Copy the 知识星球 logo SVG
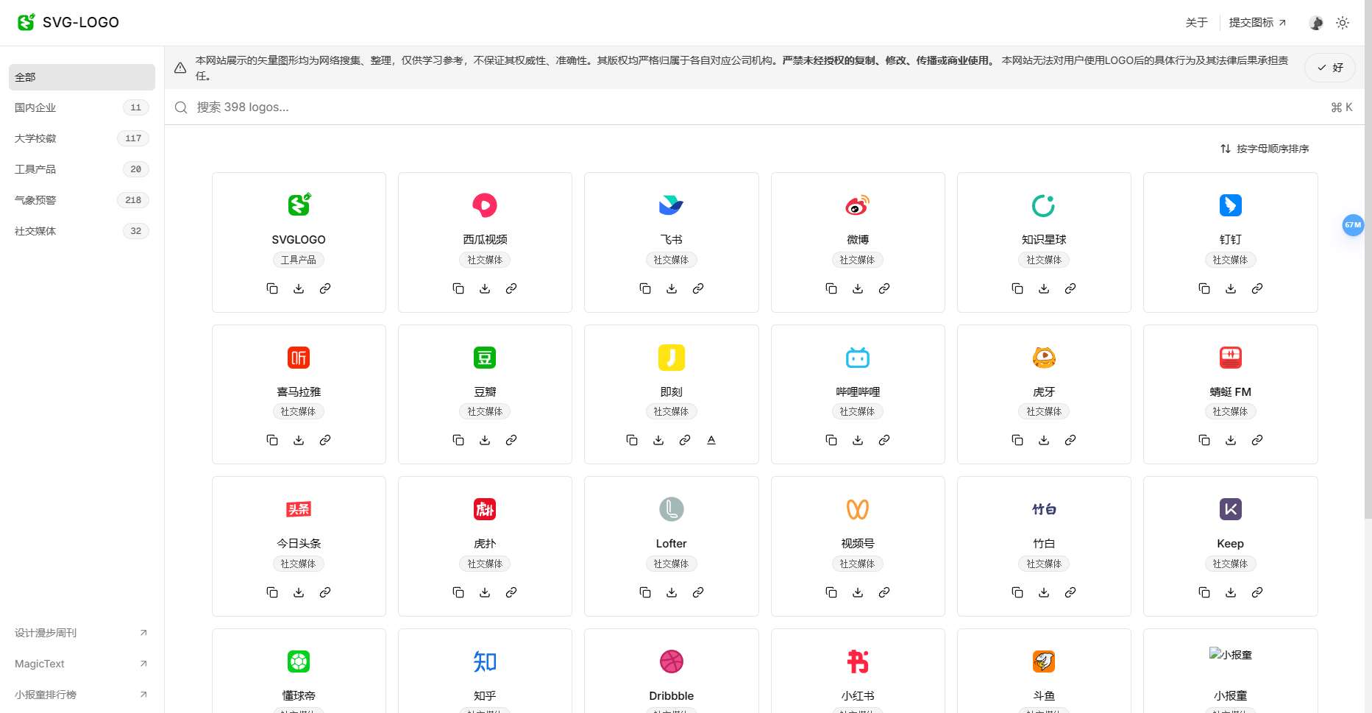This screenshot has width=1372, height=713. pos(1017,288)
